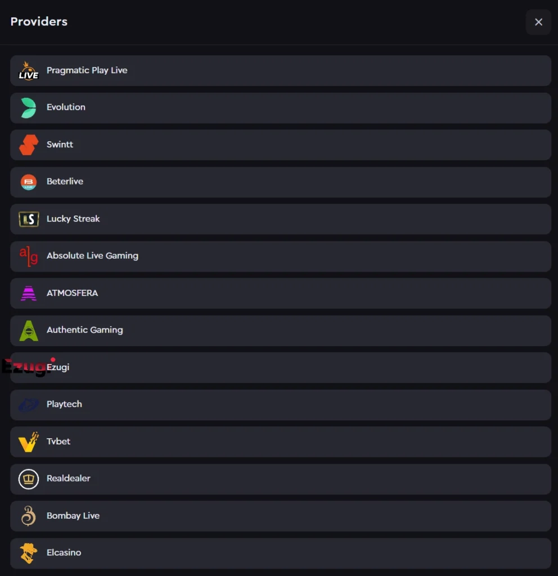
Task: Choose the Playtech provider row
Action: tap(280, 404)
